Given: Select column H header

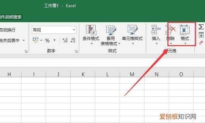Looking at the screenshot, I should [9, 74].
